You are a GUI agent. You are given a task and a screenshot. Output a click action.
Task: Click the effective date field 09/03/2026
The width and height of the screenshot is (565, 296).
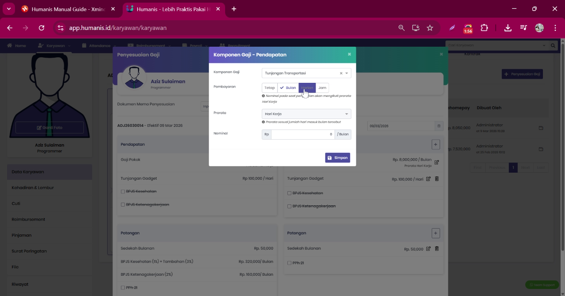[x=401, y=126]
